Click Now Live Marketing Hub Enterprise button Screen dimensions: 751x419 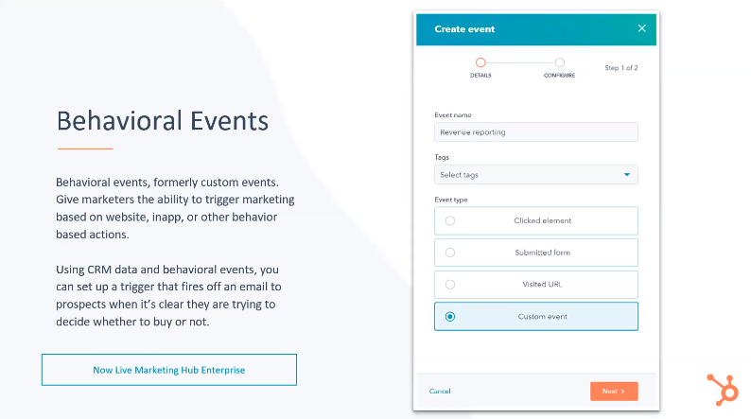(x=169, y=370)
